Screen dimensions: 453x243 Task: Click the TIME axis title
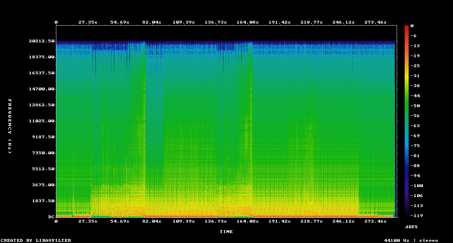click(x=226, y=231)
